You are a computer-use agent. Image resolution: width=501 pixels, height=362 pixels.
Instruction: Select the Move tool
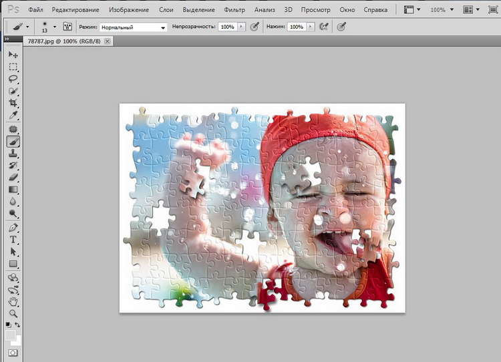13,55
